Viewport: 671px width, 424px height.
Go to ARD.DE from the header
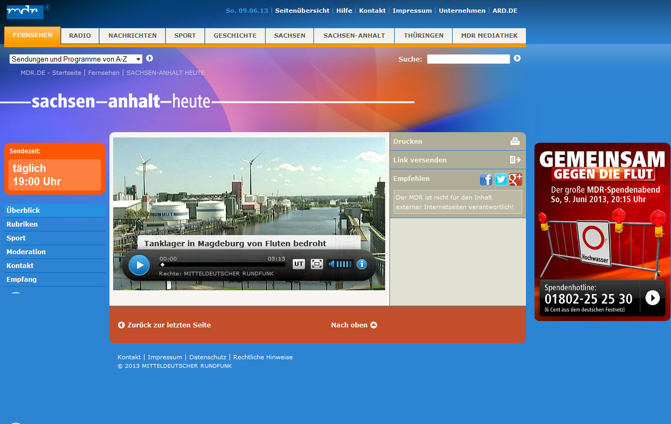coord(505,11)
